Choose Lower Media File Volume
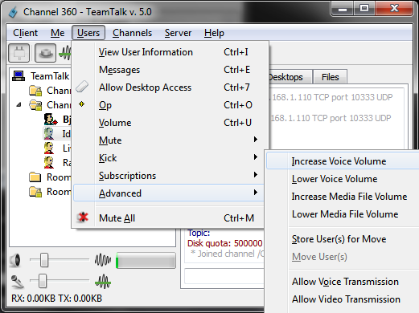419x313 pixels. 343,214
